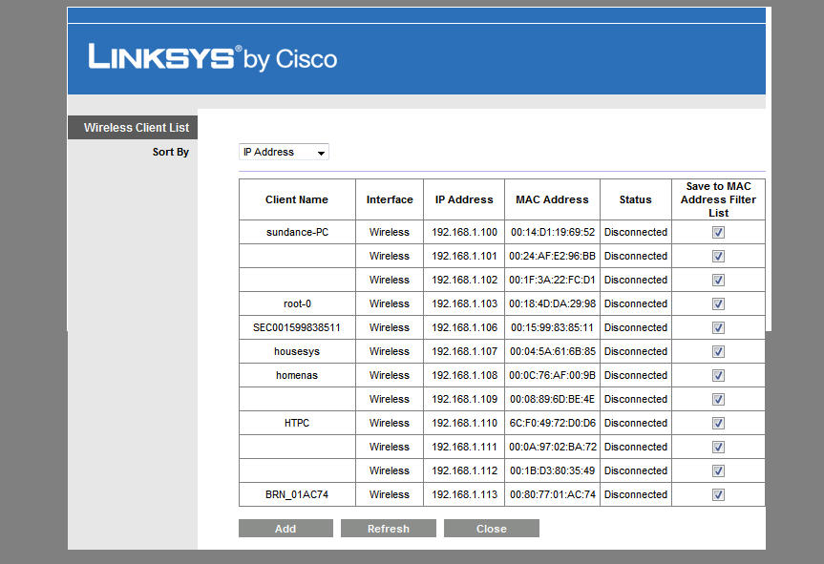824x564 pixels.
Task: Click the Refresh button
Action: (389, 529)
